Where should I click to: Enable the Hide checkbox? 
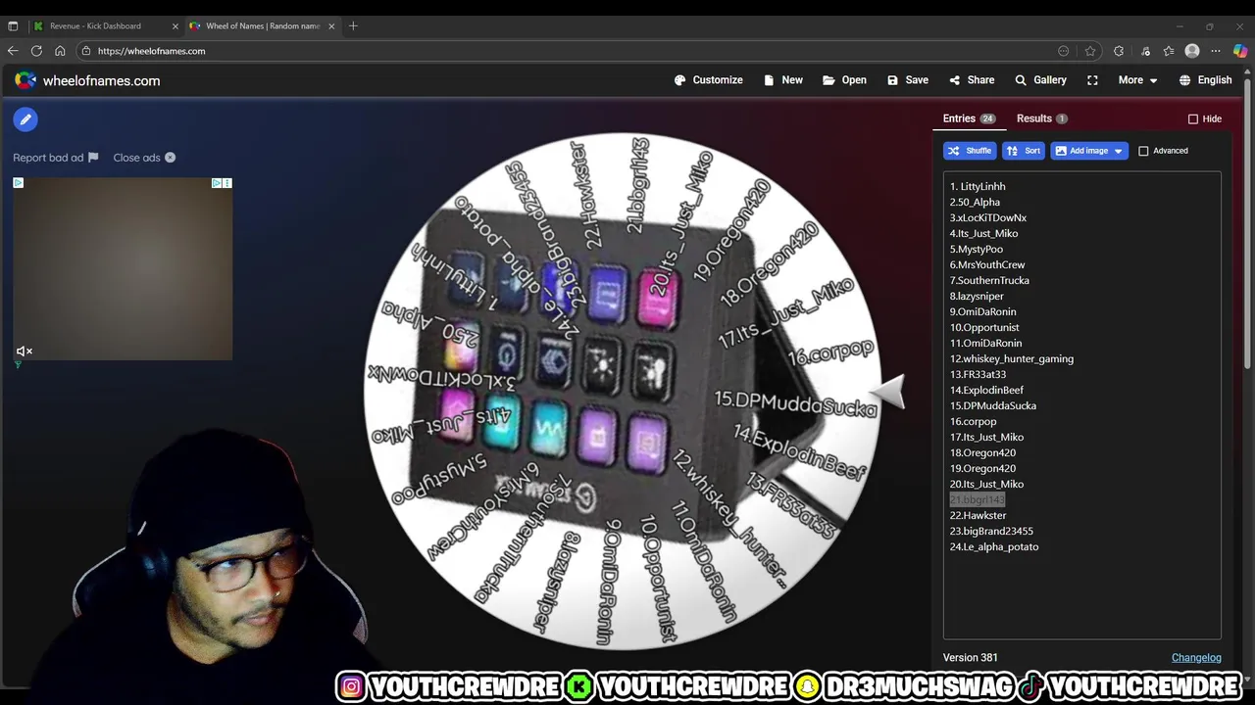[x=1193, y=119]
